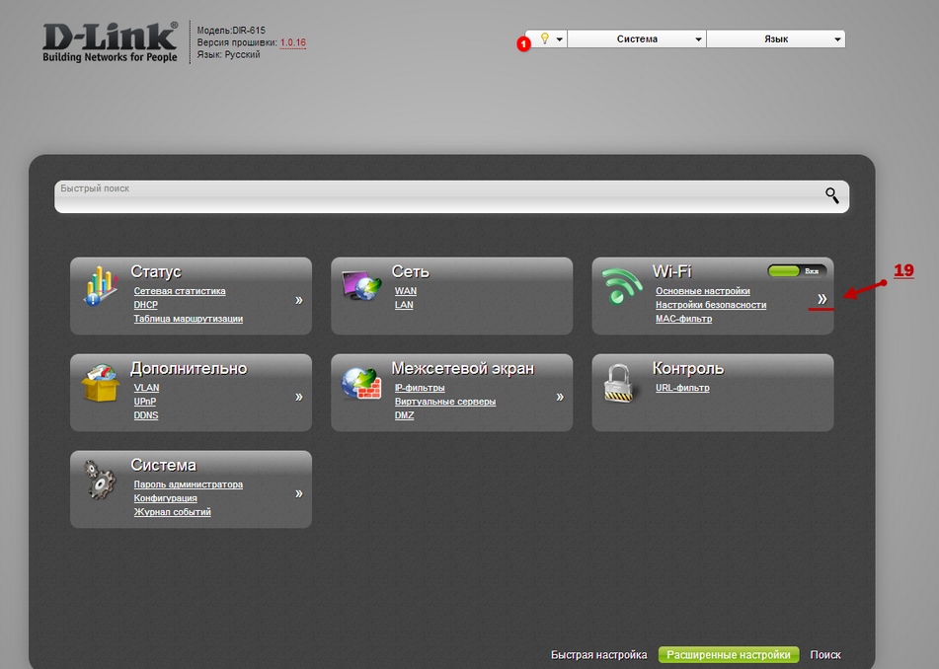Click the Сеть panel heading
This screenshot has height=669, width=939.
(x=410, y=271)
